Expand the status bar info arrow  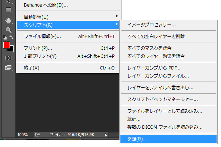[106, 135]
